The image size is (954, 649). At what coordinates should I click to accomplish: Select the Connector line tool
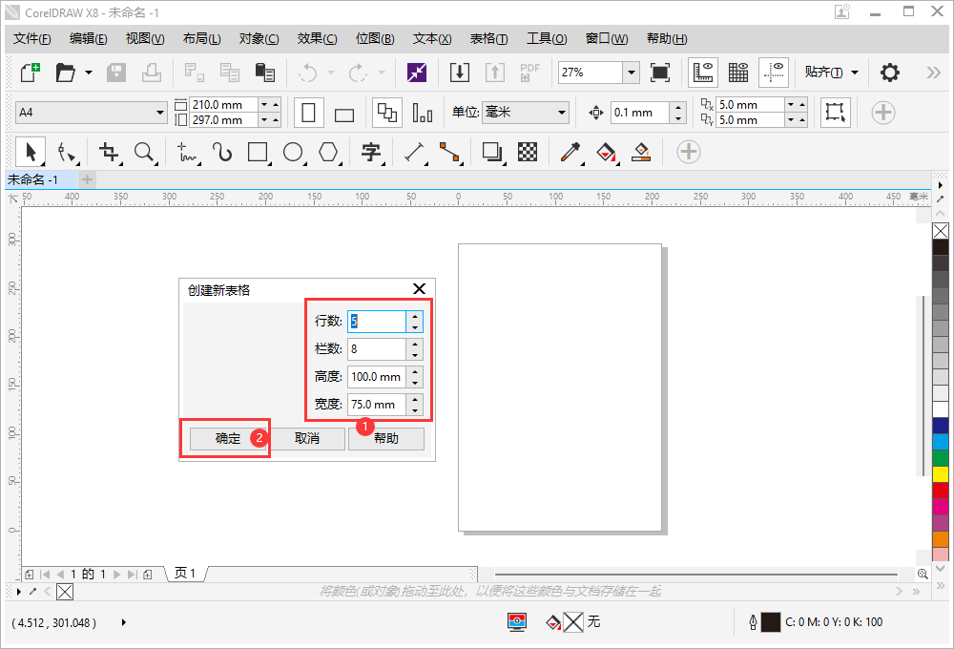click(x=450, y=152)
